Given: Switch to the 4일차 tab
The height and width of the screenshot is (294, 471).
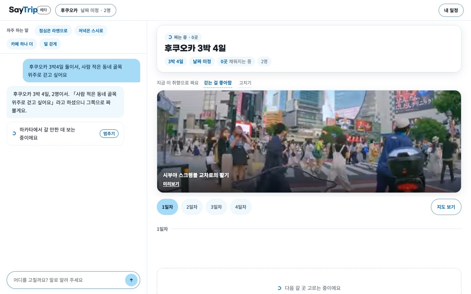Looking at the screenshot, I should (x=241, y=207).
